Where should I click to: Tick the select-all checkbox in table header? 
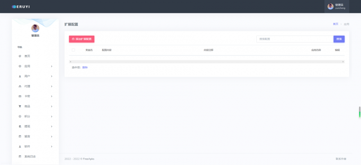pyautogui.click(x=73, y=50)
